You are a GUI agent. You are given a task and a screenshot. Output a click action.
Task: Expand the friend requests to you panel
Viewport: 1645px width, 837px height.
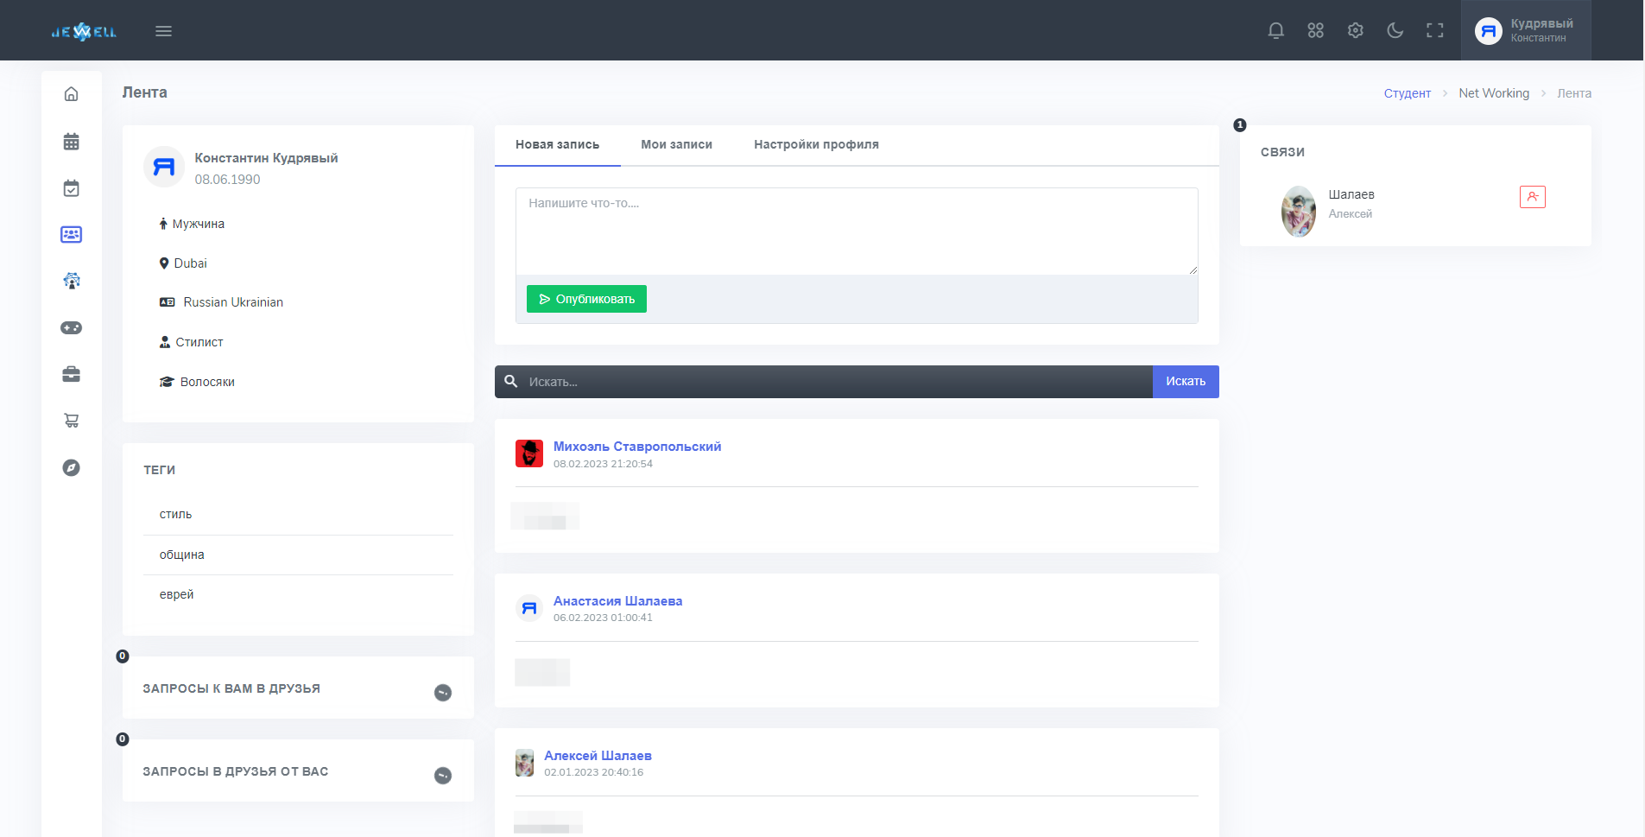pyautogui.click(x=442, y=693)
